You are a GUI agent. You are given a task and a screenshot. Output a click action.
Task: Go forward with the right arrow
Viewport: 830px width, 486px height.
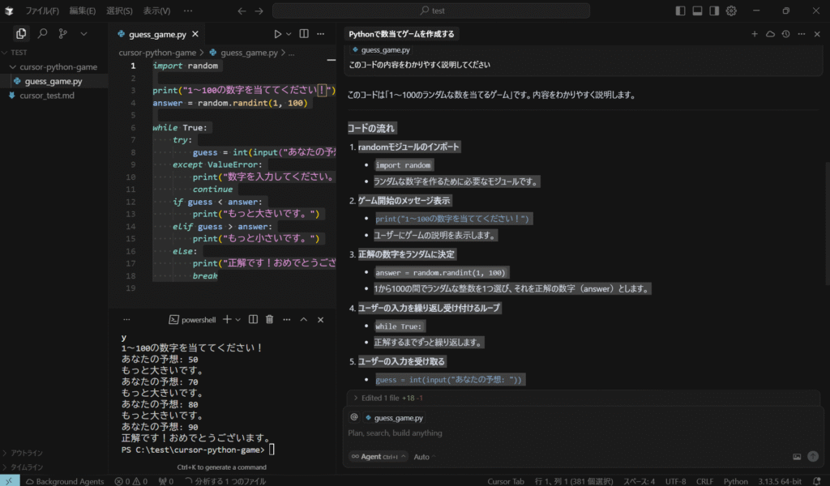pyautogui.click(x=259, y=11)
